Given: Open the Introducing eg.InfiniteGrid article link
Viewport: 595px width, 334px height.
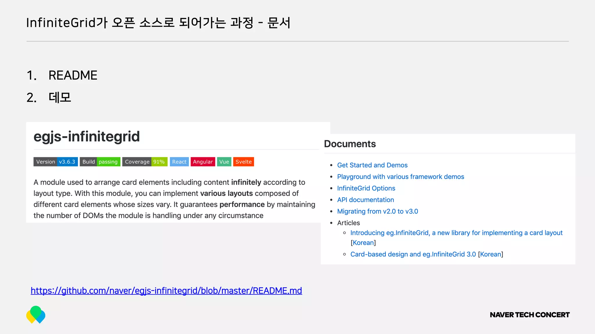Looking at the screenshot, I should 456,233.
